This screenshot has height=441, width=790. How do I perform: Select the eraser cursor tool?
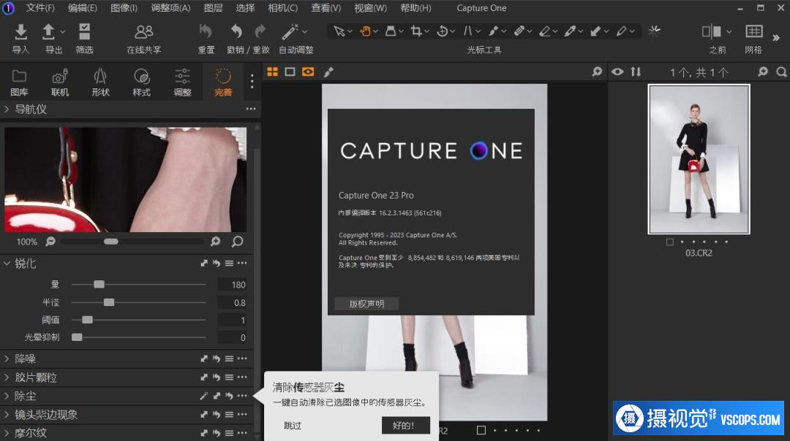click(x=545, y=31)
